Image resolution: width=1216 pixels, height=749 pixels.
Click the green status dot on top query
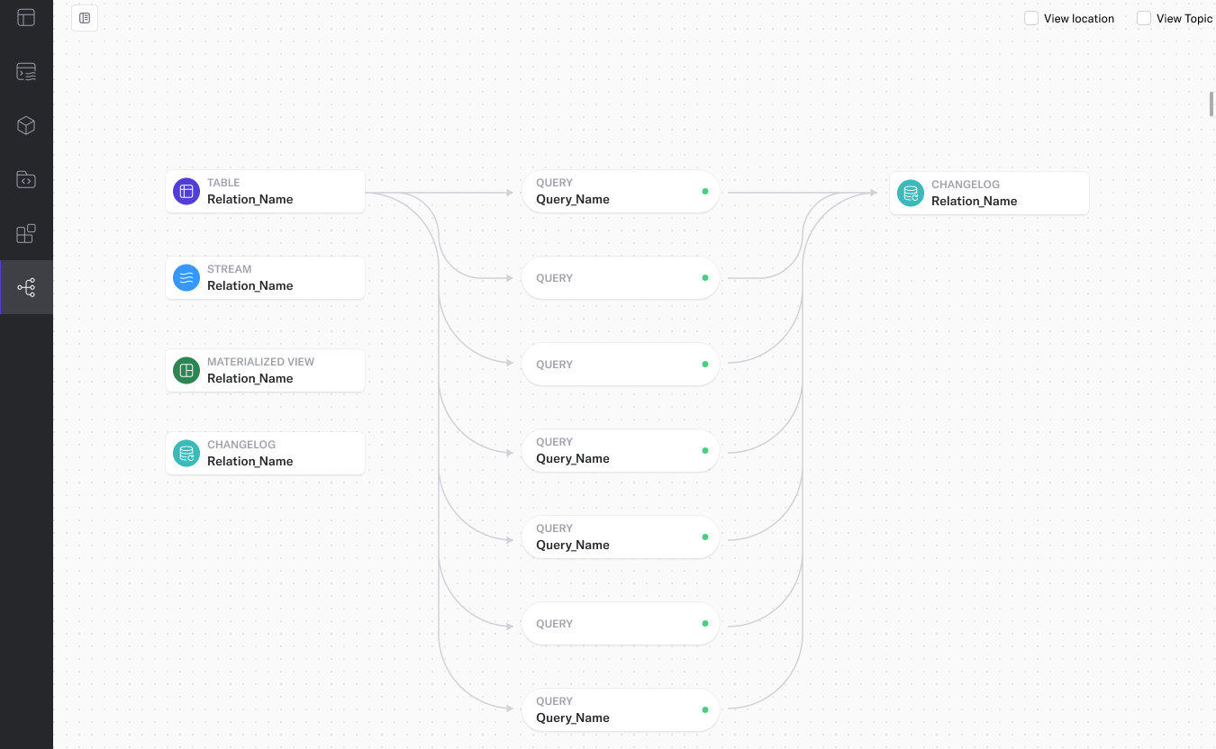tap(705, 192)
